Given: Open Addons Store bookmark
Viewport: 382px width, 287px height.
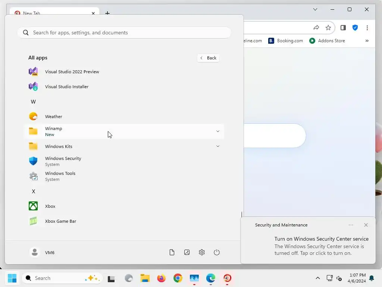Looking at the screenshot, I should (x=327, y=41).
